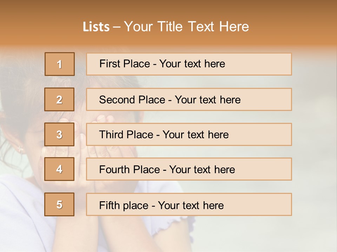Select the number 4 square
Viewport: 337px width, 252px height.
click(60, 169)
